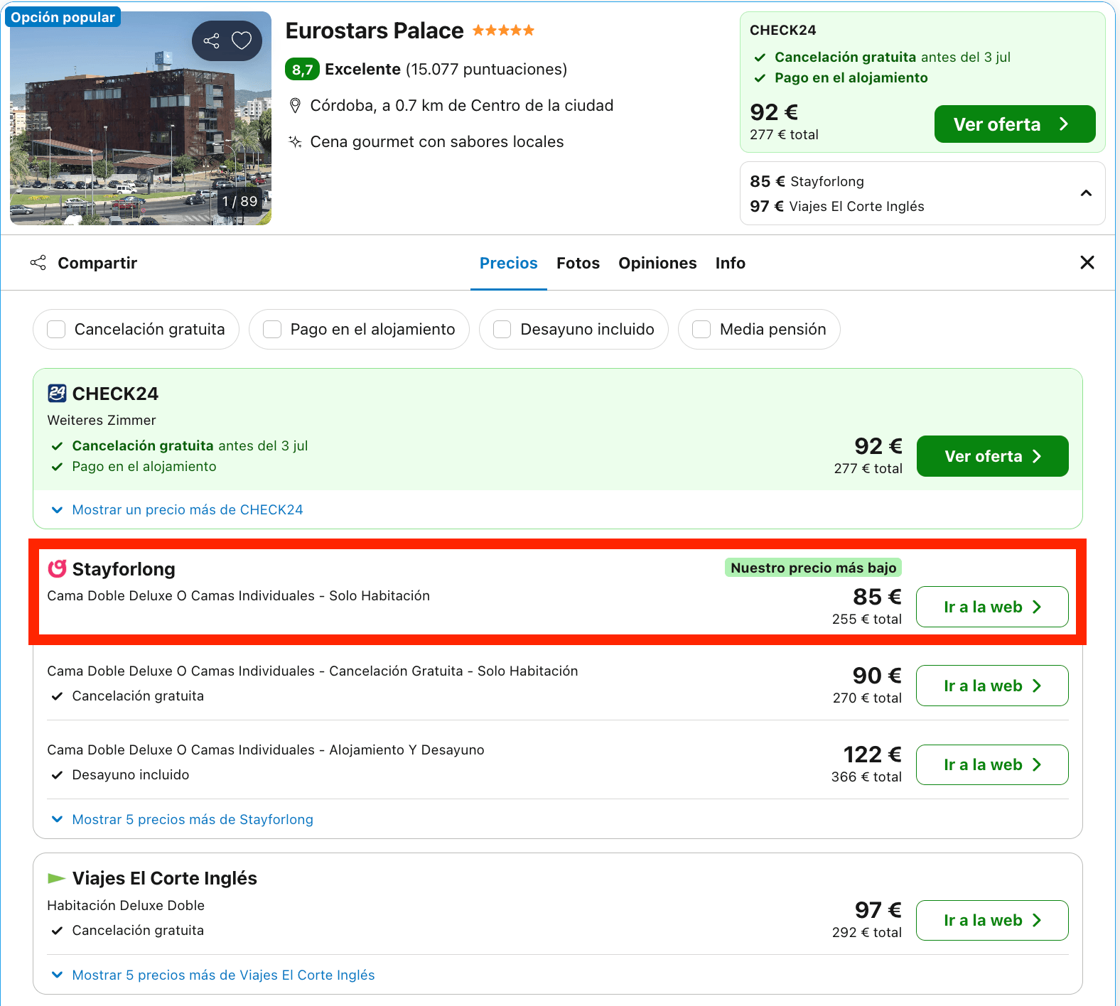Click the share icon on the hotel photo
Viewport: 1120px width, 1006px height.
(211, 40)
